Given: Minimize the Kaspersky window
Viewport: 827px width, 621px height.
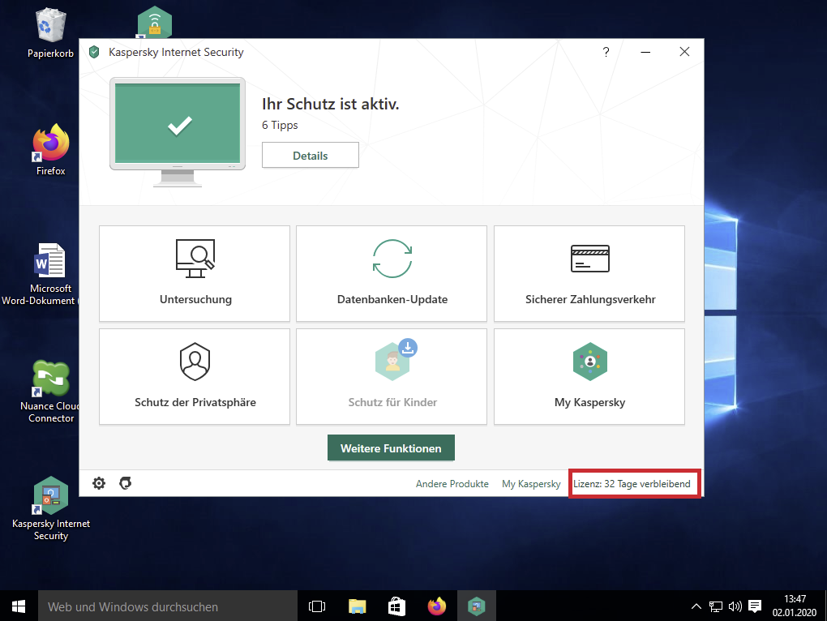Looking at the screenshot, I should coord(645,52).
